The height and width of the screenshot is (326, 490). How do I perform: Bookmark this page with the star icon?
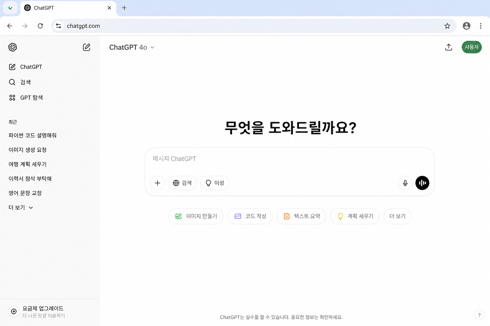[x=447, y=26]
